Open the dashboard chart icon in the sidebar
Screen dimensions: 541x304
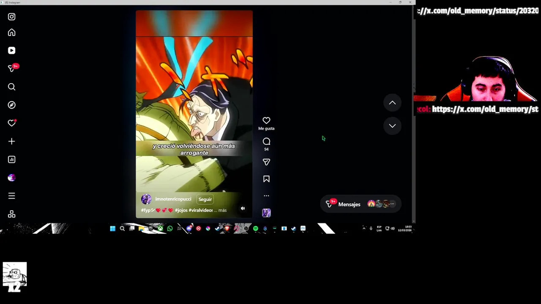[x=12, y=160]
